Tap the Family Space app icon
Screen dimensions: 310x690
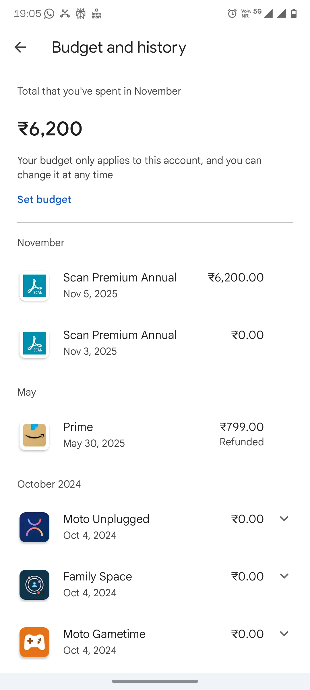34,585
